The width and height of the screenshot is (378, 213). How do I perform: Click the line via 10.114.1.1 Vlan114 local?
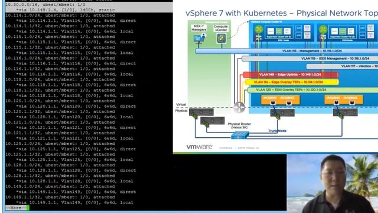tap(74, 31)
